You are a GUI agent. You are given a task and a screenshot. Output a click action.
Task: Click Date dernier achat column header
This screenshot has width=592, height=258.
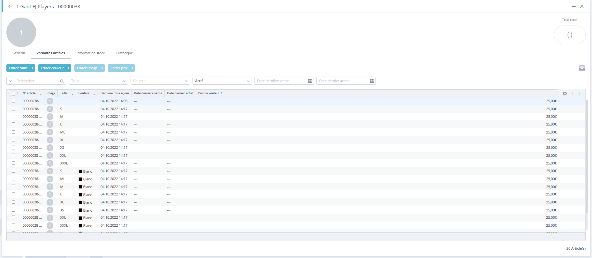pyautogui.click(x=180, y=93)
